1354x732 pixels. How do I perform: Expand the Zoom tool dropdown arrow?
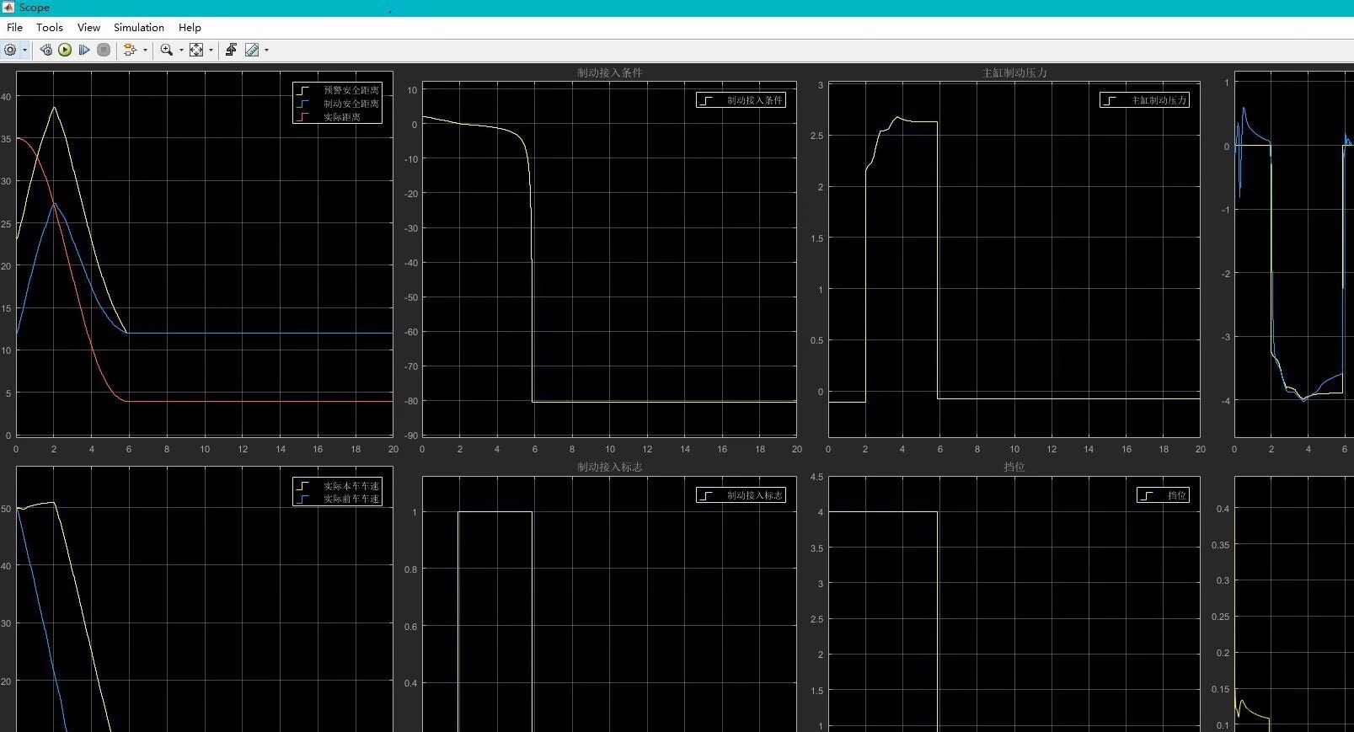click(181, 51)
